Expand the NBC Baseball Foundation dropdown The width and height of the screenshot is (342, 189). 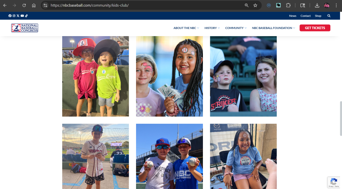(x=273, y=28)
